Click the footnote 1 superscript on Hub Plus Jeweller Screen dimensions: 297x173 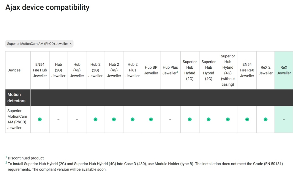tap(177, 72)
